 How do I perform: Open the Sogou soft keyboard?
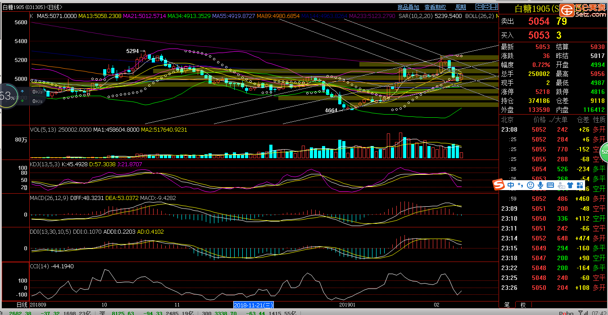point(550,185)
